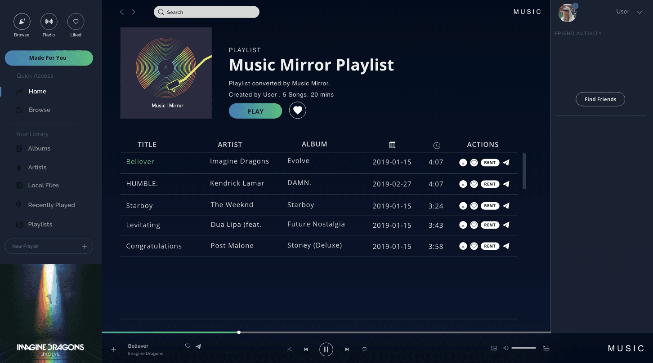
Task: Sort songs by the clock column icon
Action: coord(436,145)
